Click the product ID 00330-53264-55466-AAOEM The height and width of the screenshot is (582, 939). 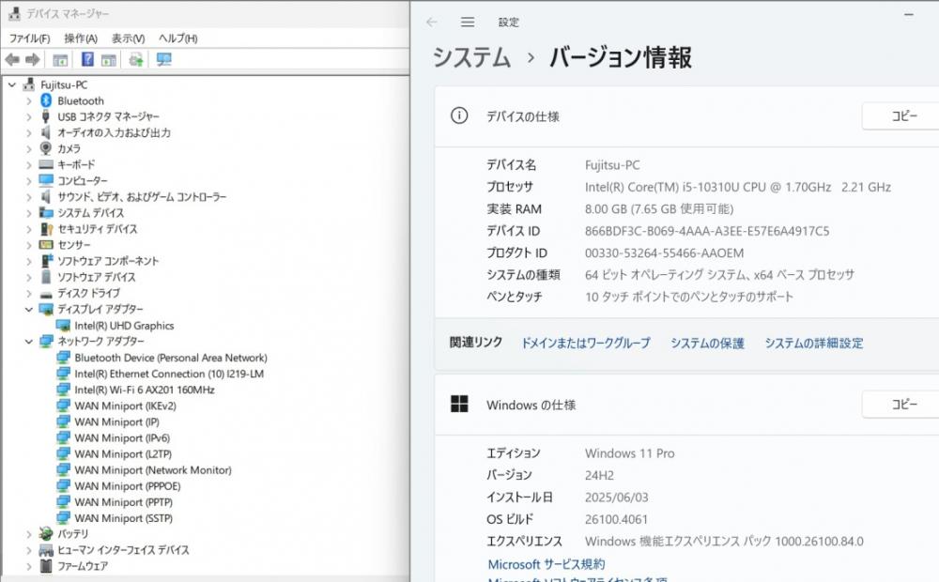pos(664,253)
